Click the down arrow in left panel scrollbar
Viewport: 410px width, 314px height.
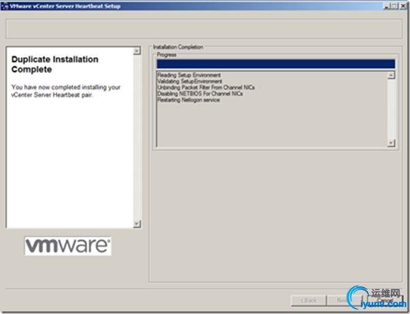coord(137,224)
